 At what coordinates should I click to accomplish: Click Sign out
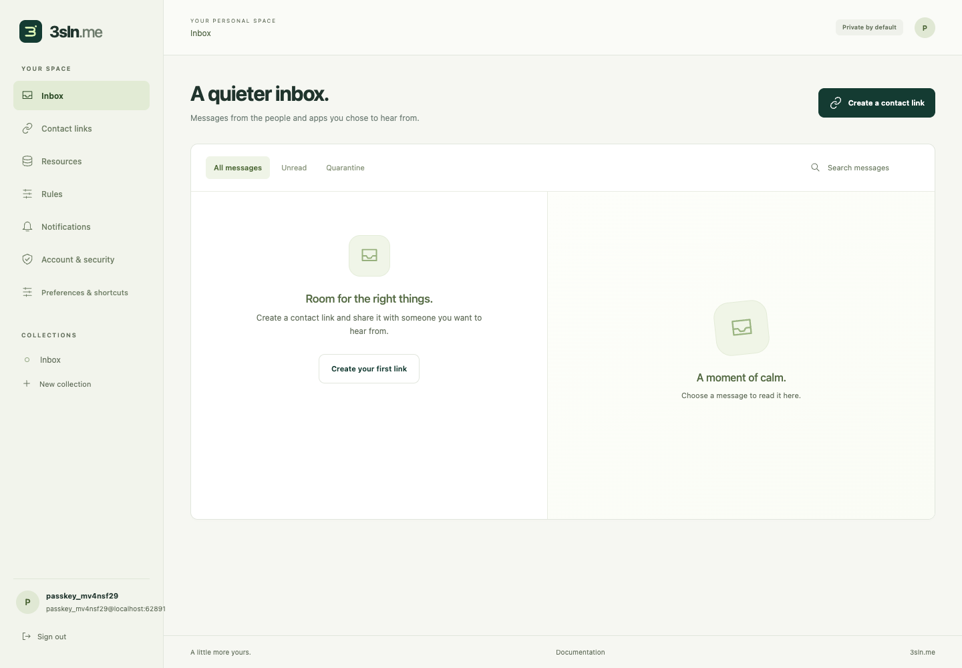[x=51, y=637]
